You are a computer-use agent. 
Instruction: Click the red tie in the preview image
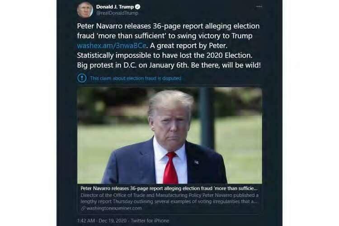click(170, 168)
